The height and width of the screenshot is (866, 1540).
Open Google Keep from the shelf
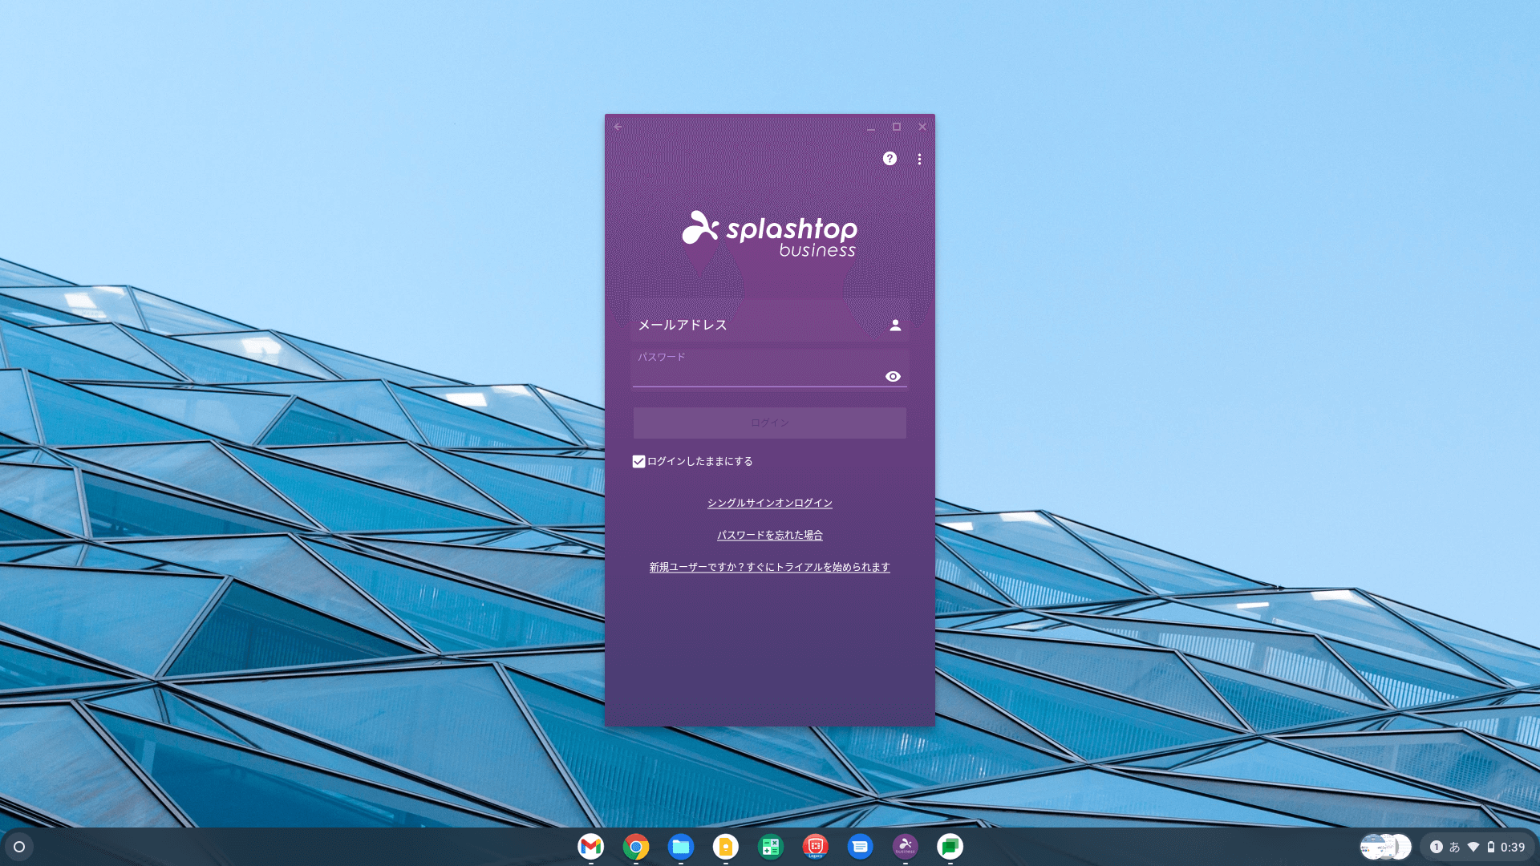[726, 847]
